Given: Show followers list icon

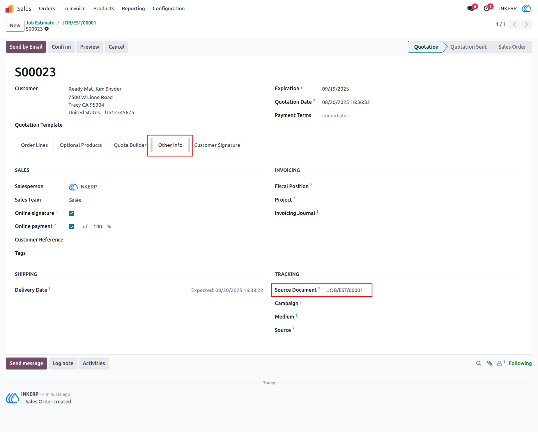Looking at the screenshot, I should 500,363.
